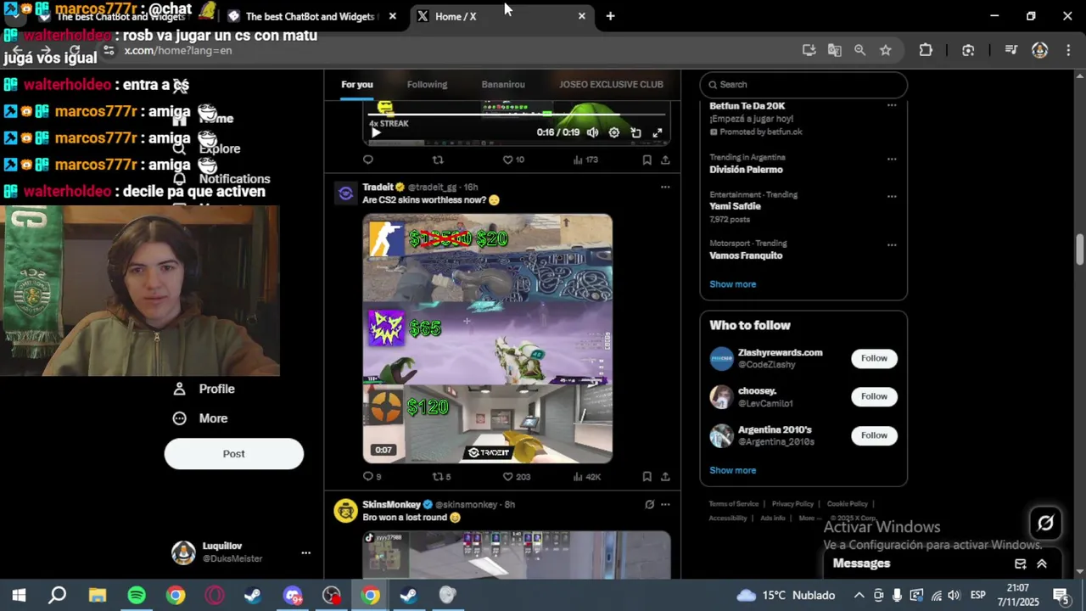Image resolution: width=1086 pixels, height=611 pixels.
Task: Reply to the top video post
Action: [368, 160]
